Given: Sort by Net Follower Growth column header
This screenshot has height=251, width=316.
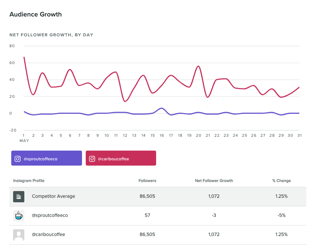Looking at the screenshot, I should point(214,181).
